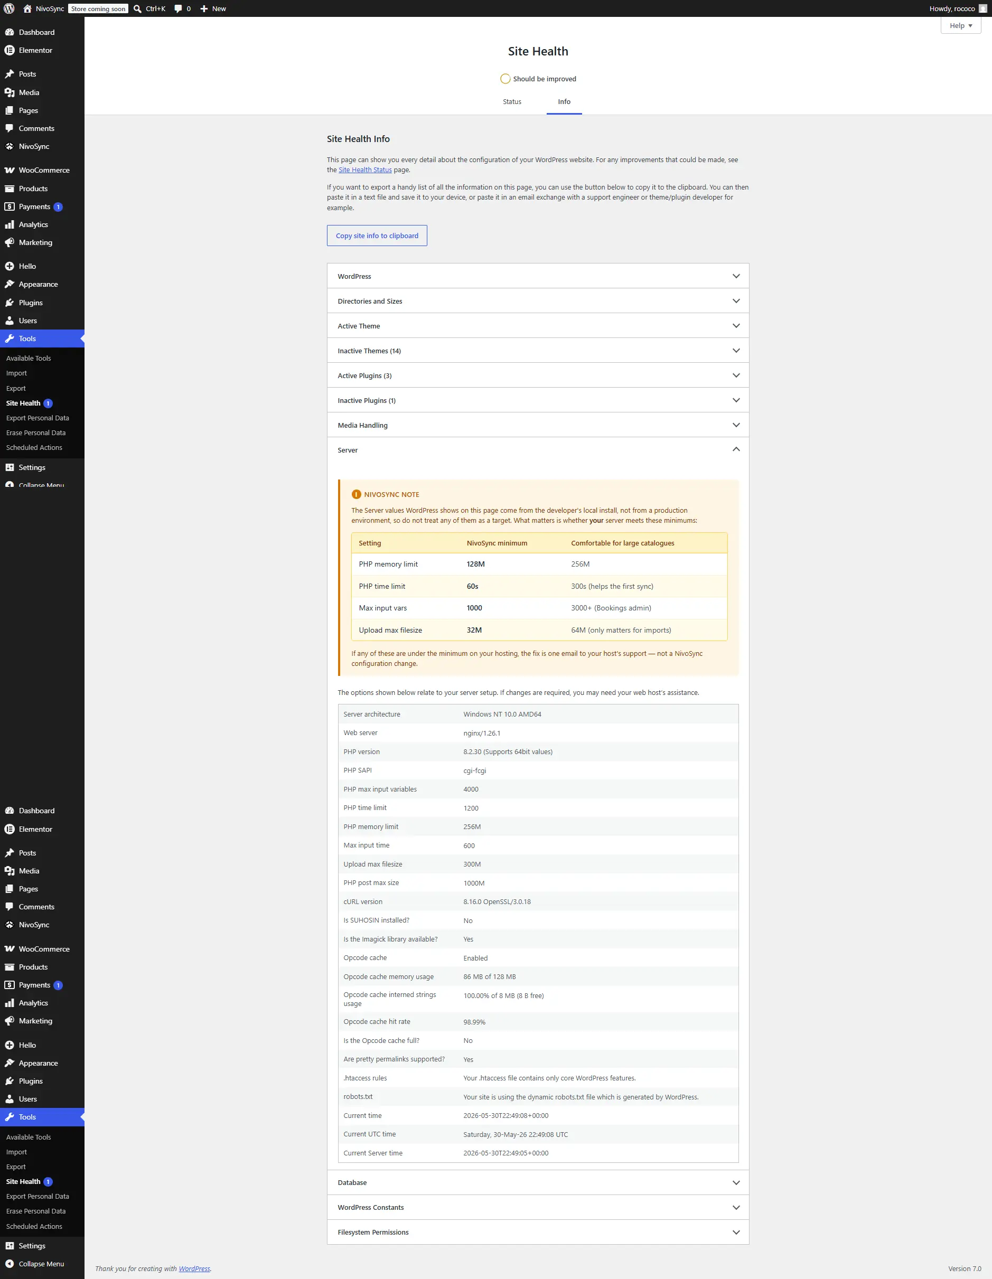Click Collapse Menu at the sidebar bottom

[42, 1264]
